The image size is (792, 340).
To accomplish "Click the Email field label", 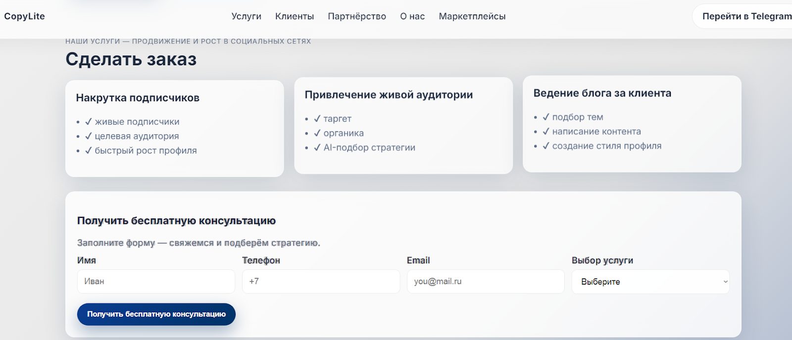I will [x=418, y=260].
